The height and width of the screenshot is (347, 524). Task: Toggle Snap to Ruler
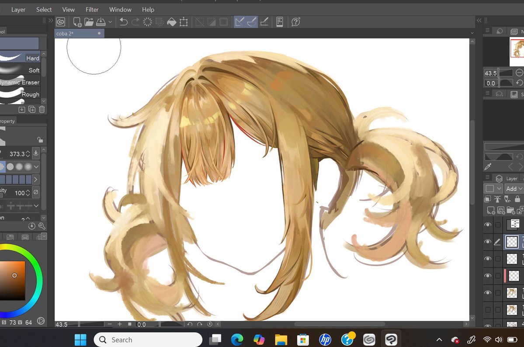pos(239,22)
